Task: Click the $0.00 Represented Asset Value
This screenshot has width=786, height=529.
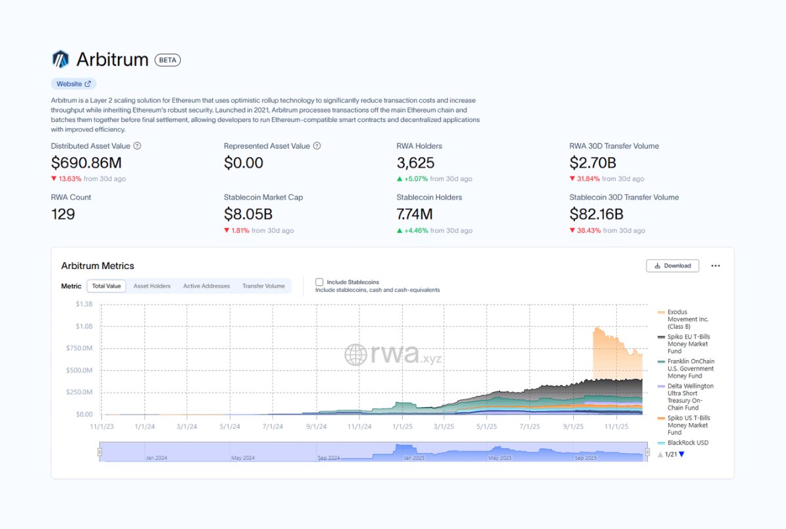Action: [244, 163]
